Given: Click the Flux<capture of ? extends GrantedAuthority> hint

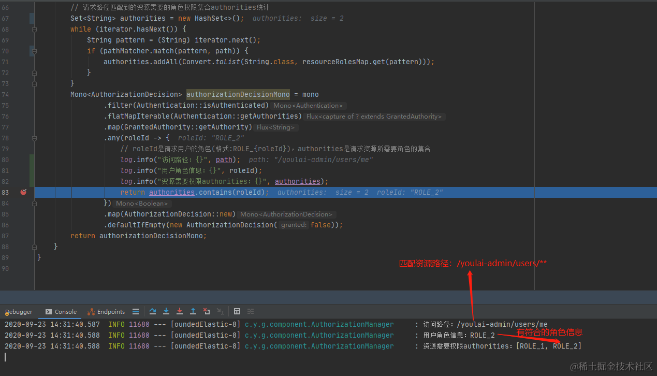Looking at the screenshot, I should point(374,117).
